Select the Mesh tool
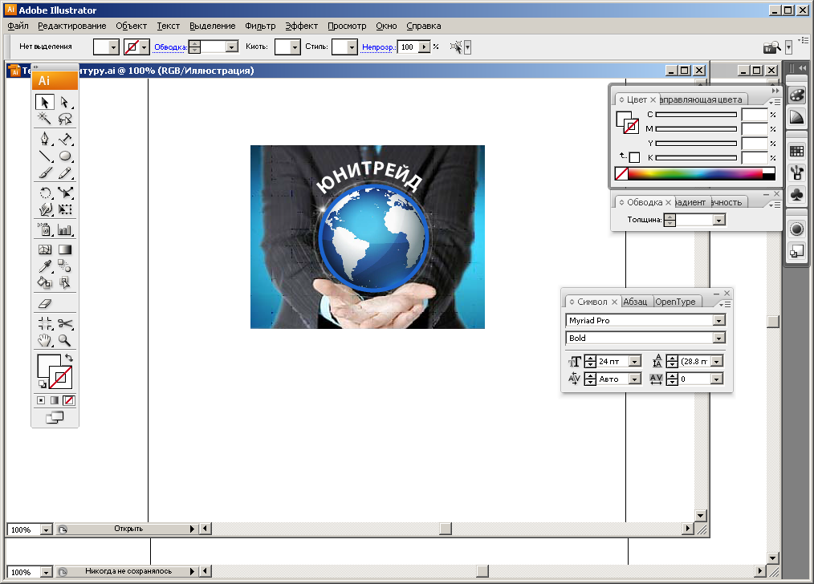 [45, 249]
